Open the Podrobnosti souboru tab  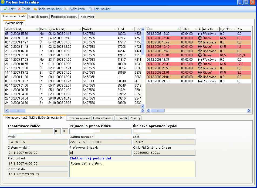point(64,17)
